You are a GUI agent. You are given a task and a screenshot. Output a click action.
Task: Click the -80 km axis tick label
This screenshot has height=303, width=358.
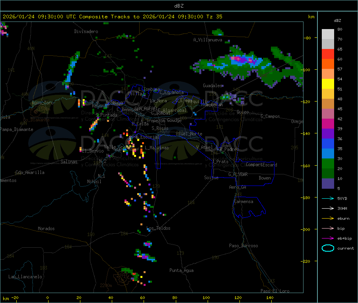tap(307, 38)
